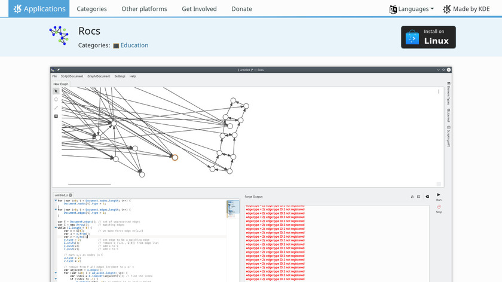Click the Stop script icon
This screenshot has height=282, width=502.
(x=439, y=207)
